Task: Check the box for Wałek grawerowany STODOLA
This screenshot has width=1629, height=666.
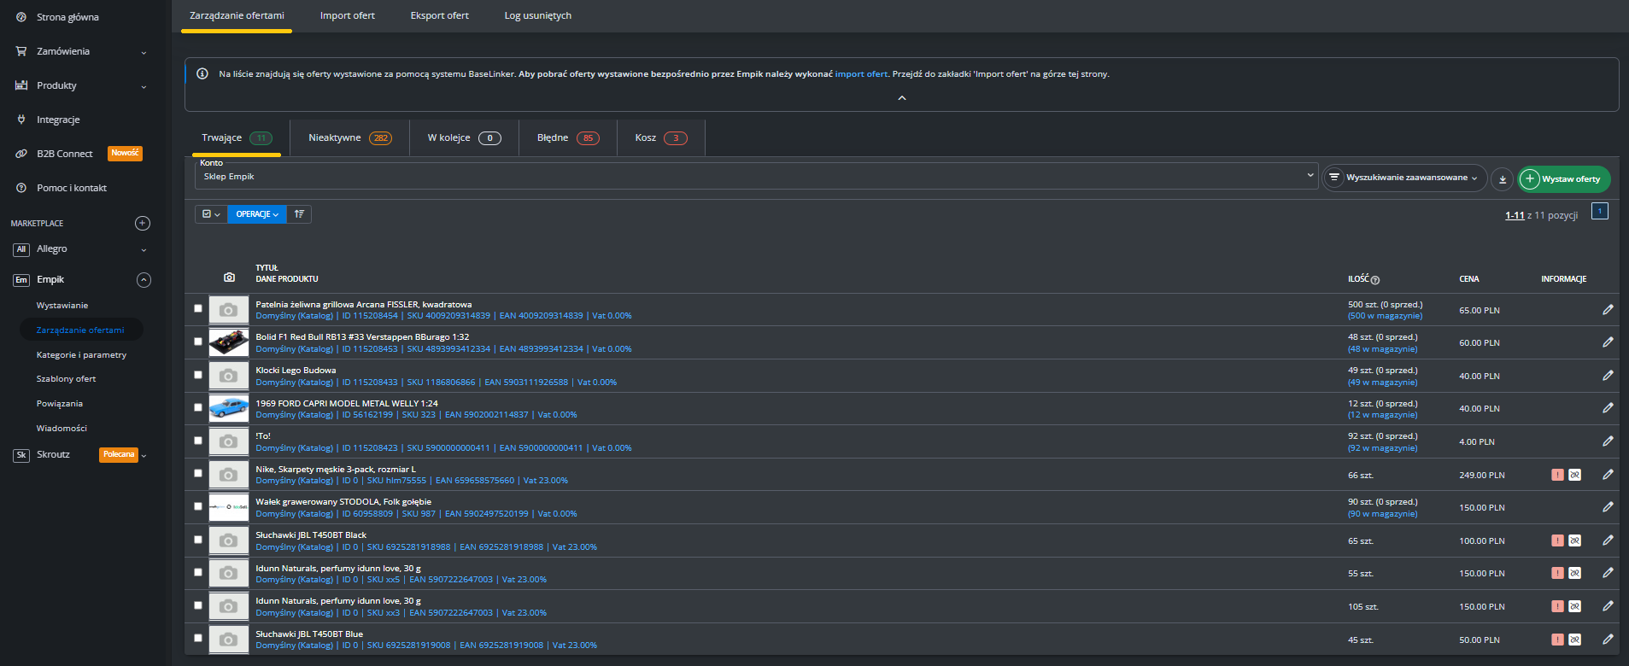Action: [198, 506]
